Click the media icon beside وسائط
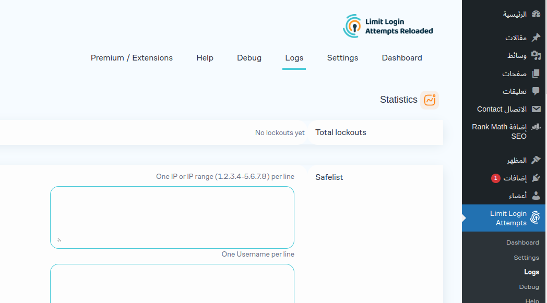This screenshot has height=303, width=547. coord(536,55)
